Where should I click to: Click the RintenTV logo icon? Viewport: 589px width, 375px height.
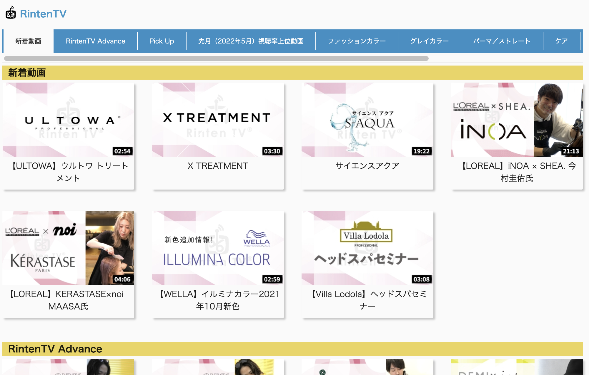(x=11, y=13)
